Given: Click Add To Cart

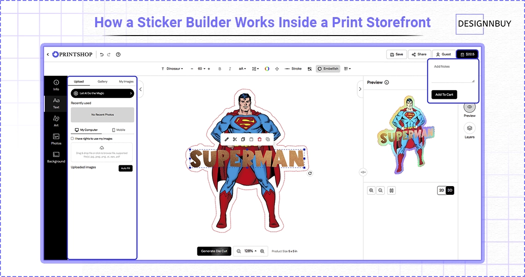Looking at the screenshot, I should pyautogui.click(x=444, y=95).
